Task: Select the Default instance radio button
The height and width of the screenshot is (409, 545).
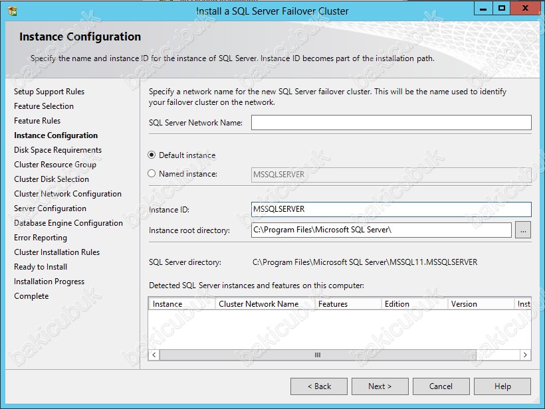Action: pos(152,155)
